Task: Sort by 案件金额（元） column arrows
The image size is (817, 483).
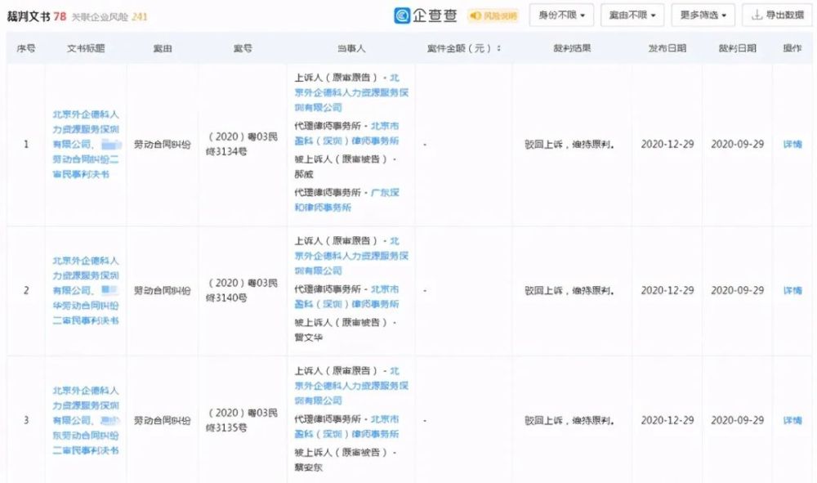Action: [x=499, y=48]
